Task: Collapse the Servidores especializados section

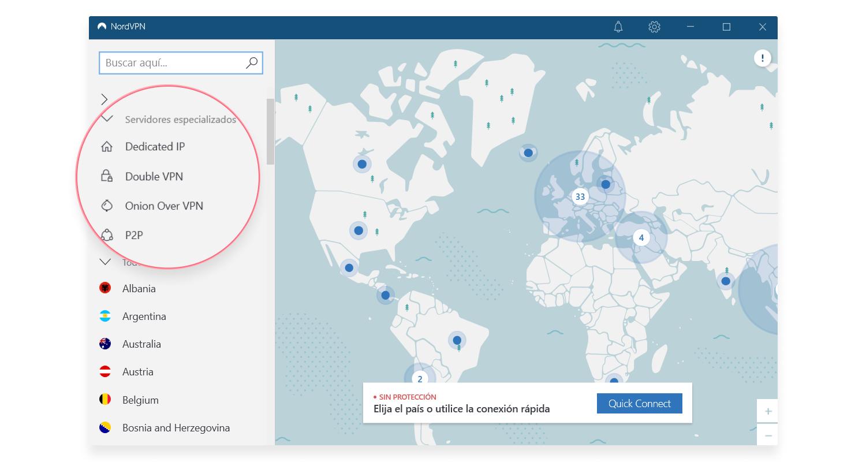Action: pos(107,119)
